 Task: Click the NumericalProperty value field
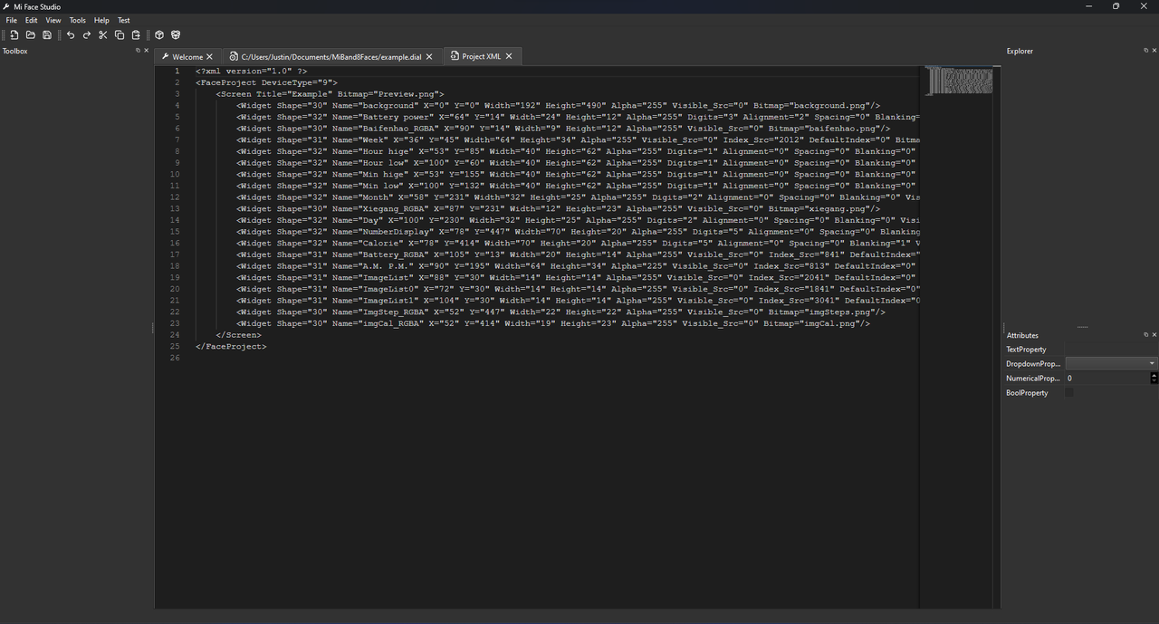(1106, 378)
